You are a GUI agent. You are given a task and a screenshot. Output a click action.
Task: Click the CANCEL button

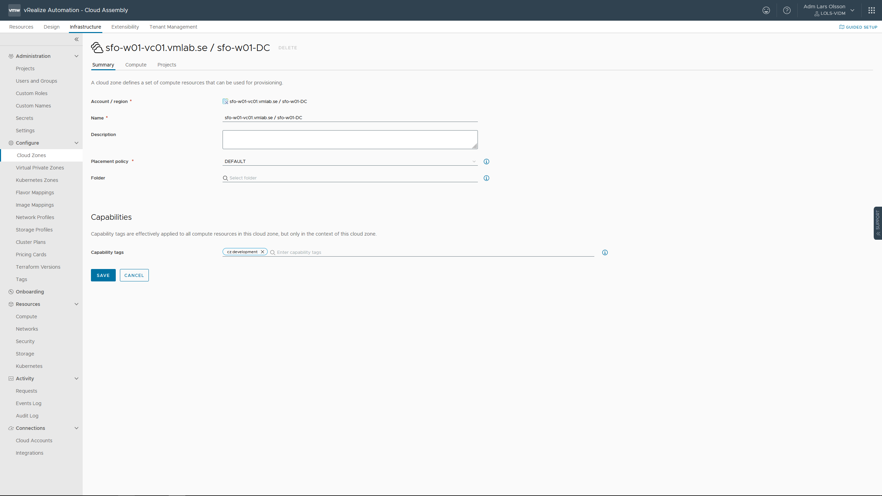point(134,275)
